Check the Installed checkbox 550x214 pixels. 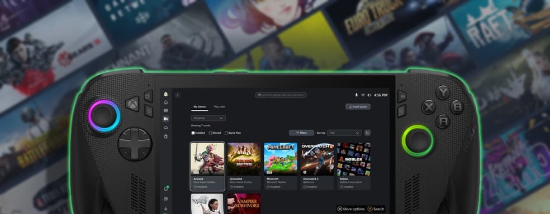coord(193,133)
